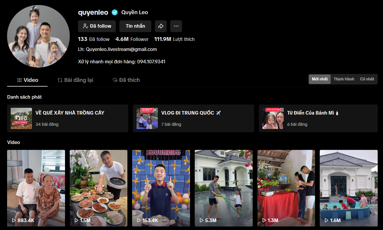This screenshot has height=230, width=383.
Task: Sort videos by Mới nhất
Action: point(319,79)
